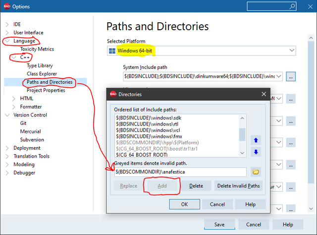The width and height of the screenshot is (317, 235).
Task: Click Help in the Directories dialog
Action: tap(251, 204)
